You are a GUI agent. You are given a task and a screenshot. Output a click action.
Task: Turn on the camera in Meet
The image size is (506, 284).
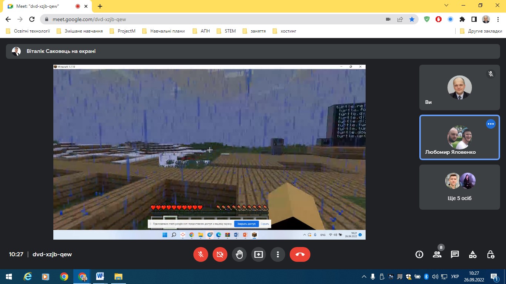[x=220, y=254]
